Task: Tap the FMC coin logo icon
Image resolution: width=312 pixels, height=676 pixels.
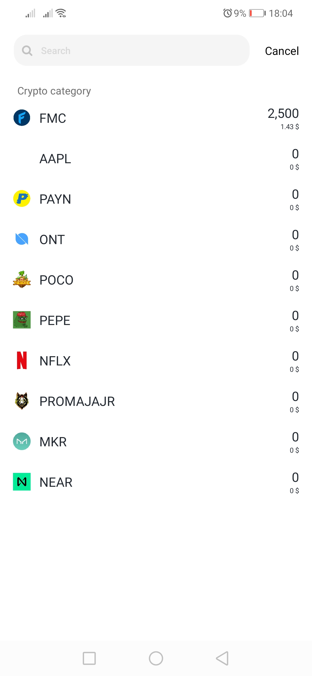Action: [22, 118]
